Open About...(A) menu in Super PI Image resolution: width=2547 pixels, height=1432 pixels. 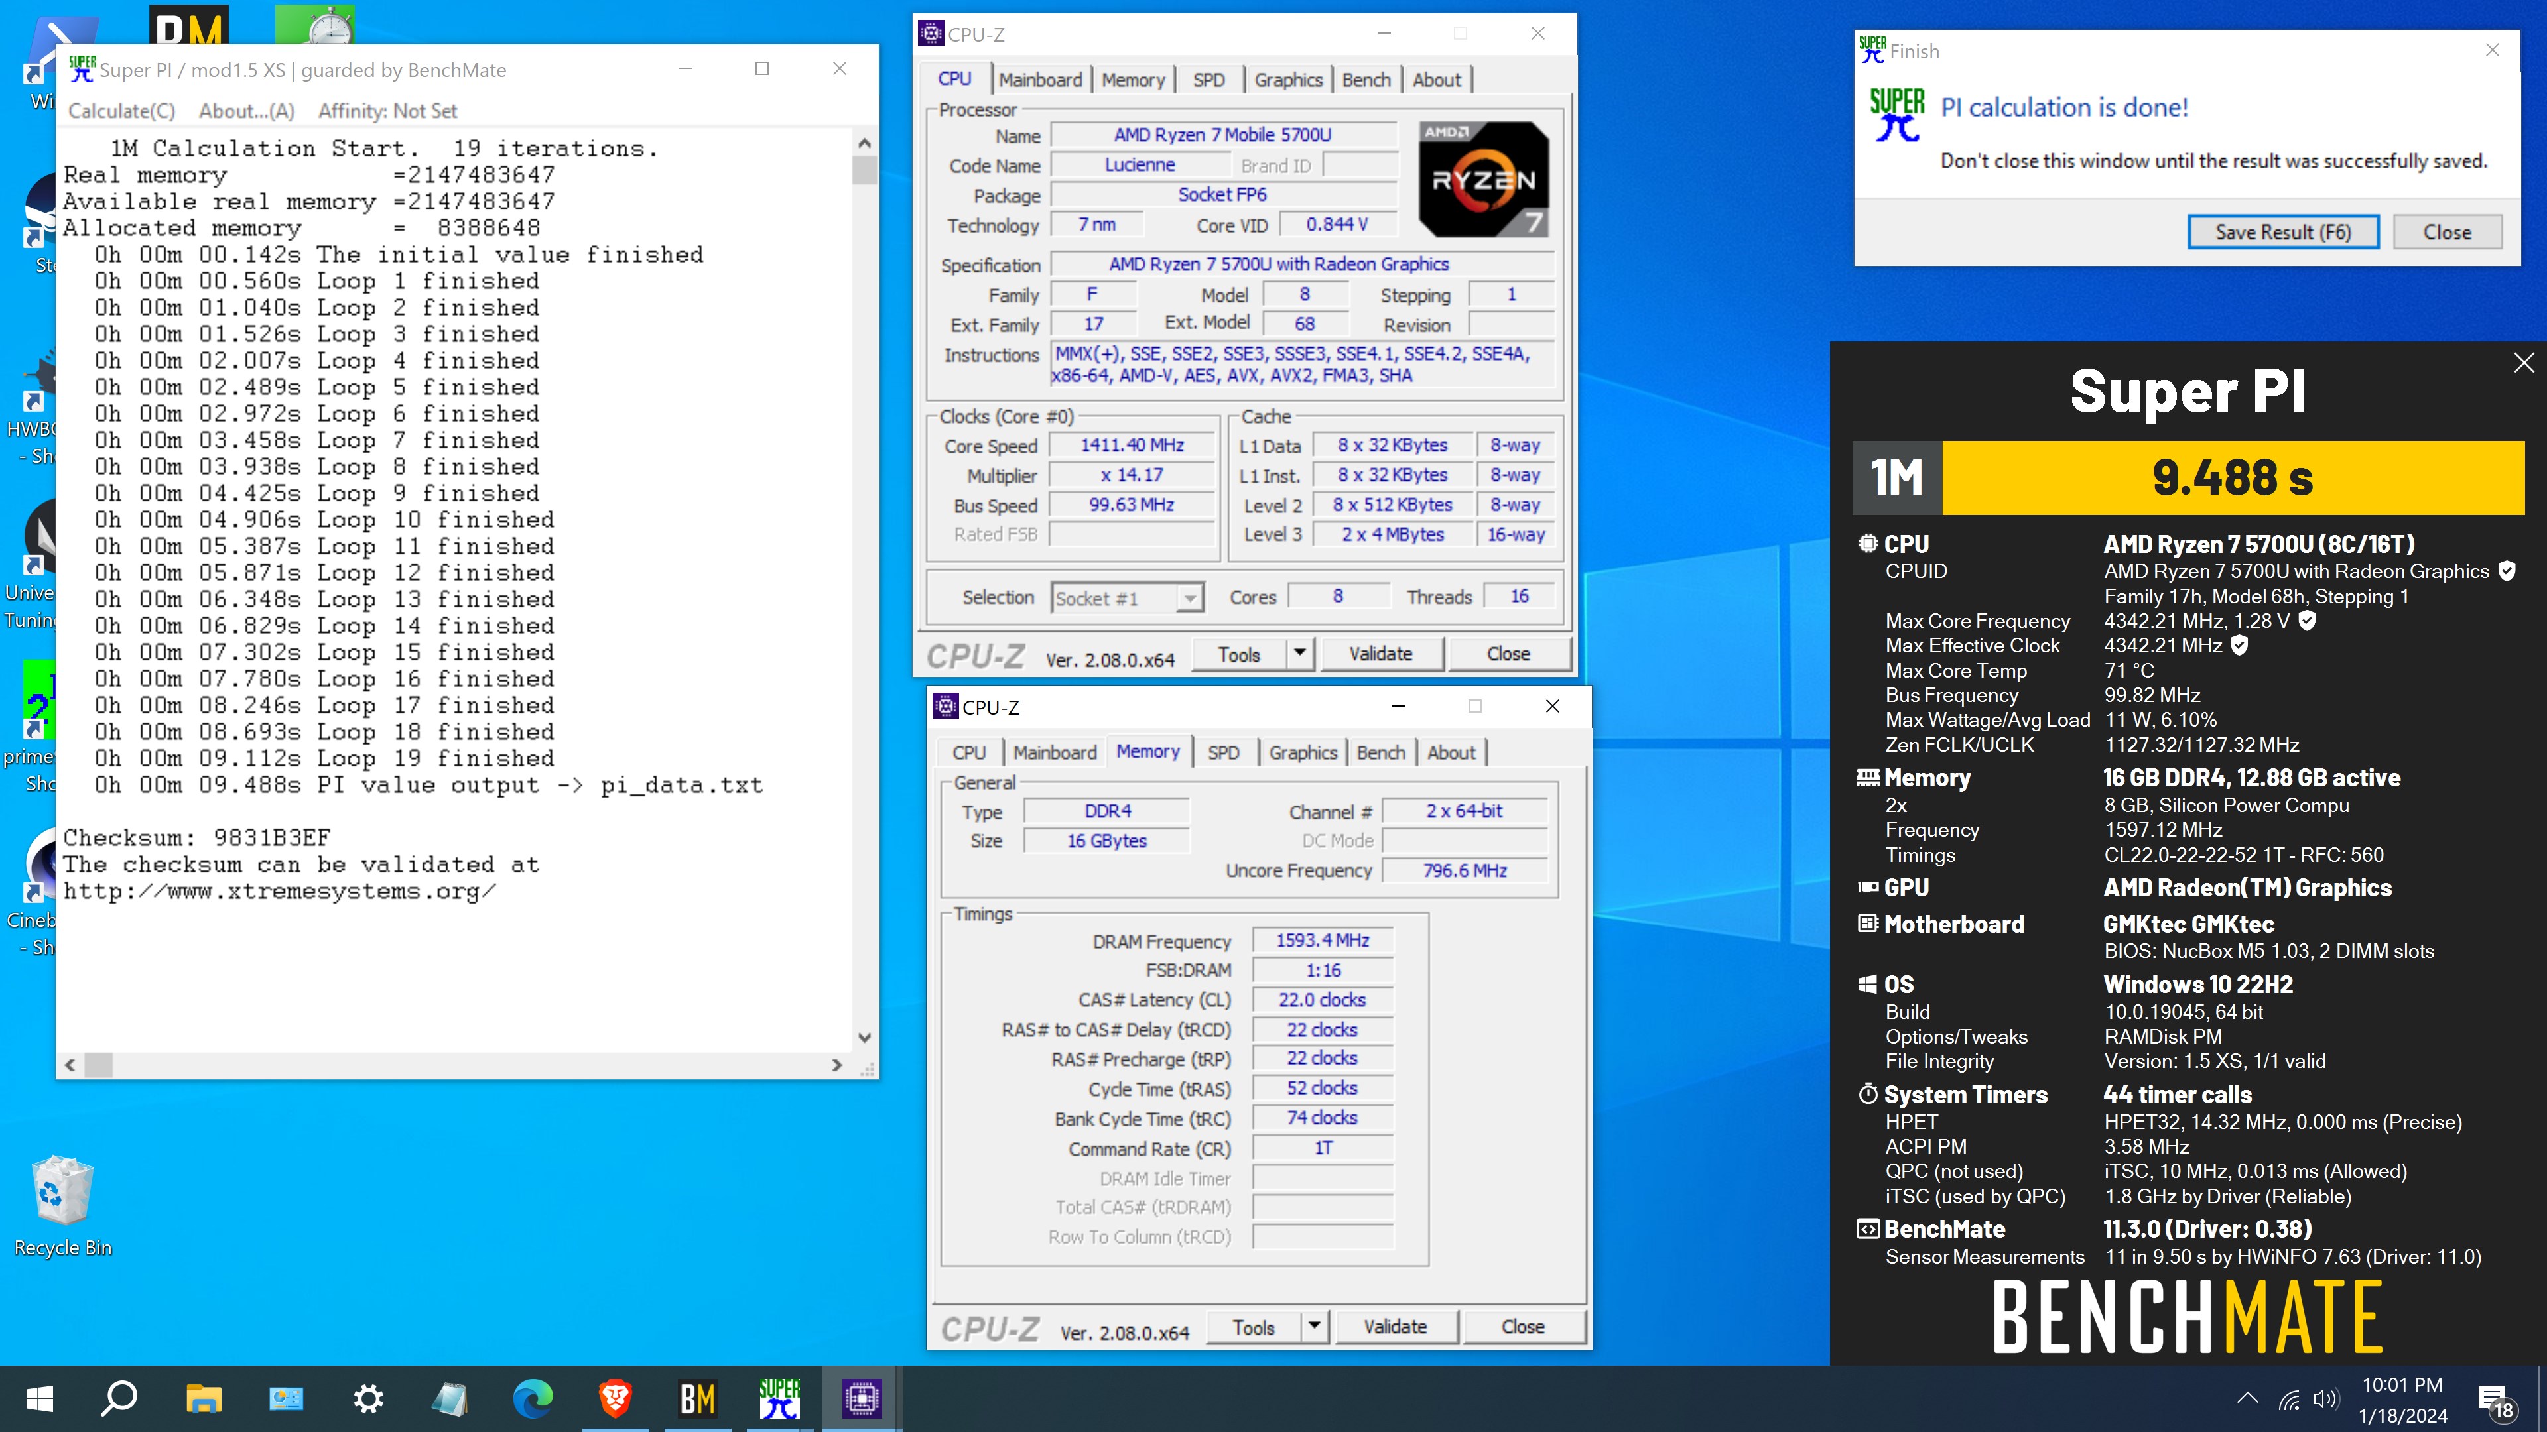246,111
